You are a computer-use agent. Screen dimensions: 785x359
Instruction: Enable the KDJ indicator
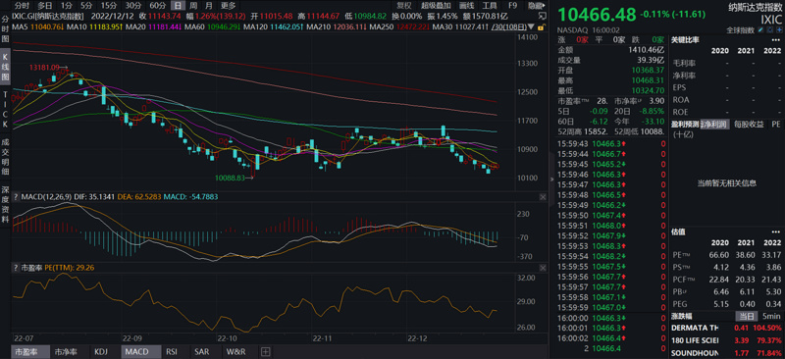(x=101, y=351)
